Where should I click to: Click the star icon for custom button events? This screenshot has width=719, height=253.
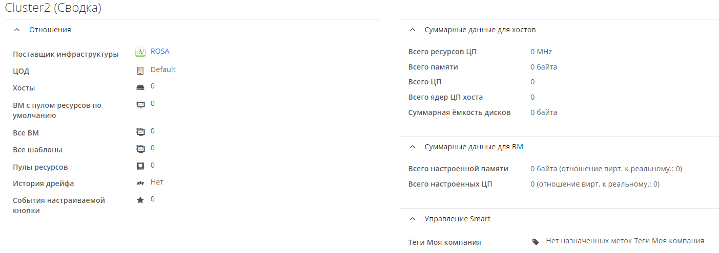click(140, 200)
